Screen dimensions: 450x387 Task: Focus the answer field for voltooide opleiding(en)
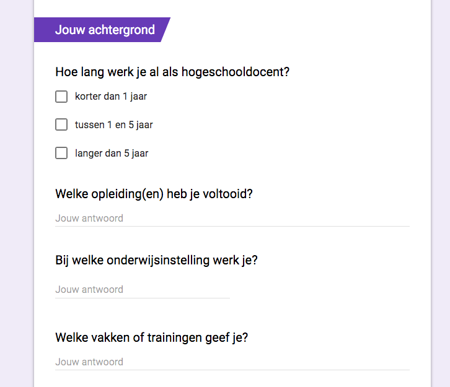[x=232, y=219]
